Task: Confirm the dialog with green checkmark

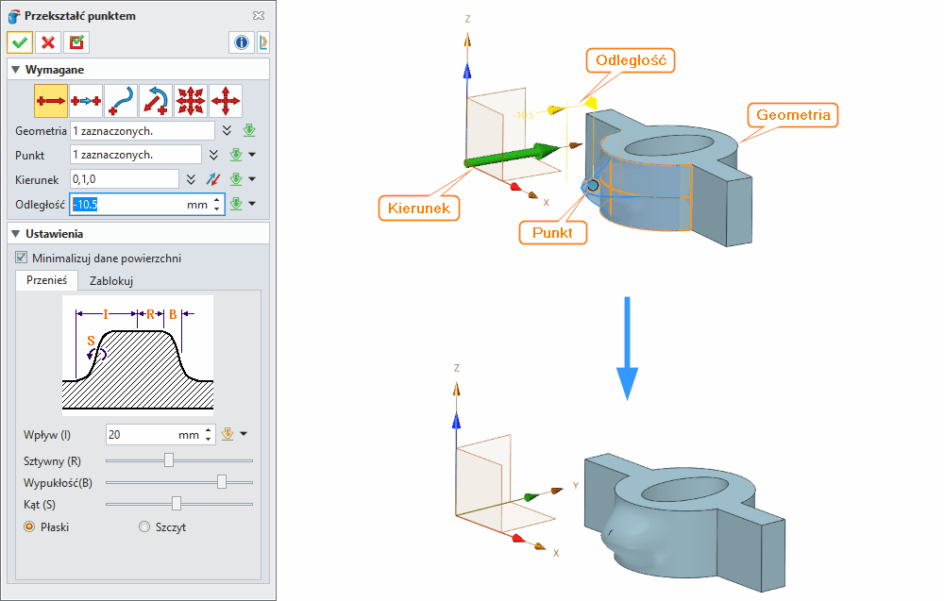Action: [x=19, y=42]
